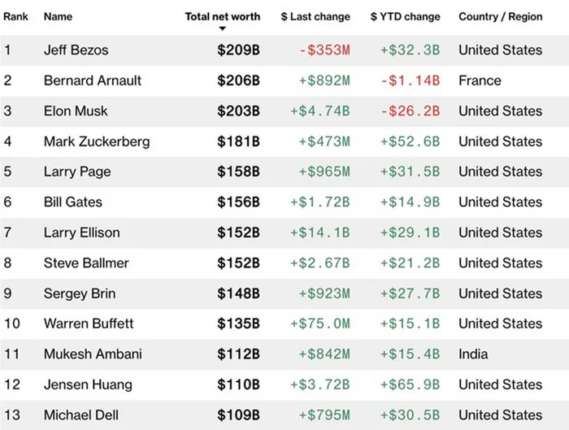This screenshot has width=569, height=430.
Task: Open Sergey Brin's name link
Action: (80, 293)
